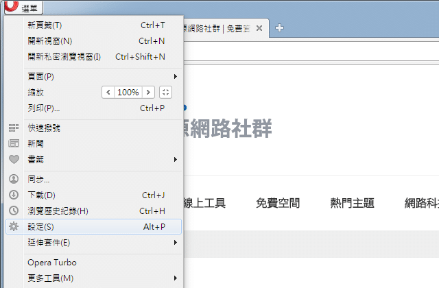The height and width of the screenshot is (288, 439).
Task: Click the History clock icon
Action: click(x=13, y=211)
